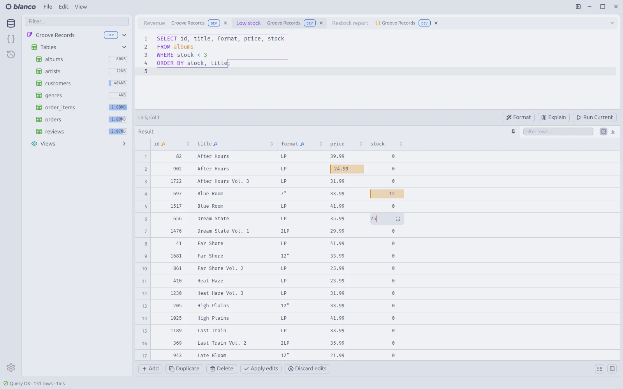The height and width of the screenshot is (389, 623).
Task: Sort by the price column arrows
Action: click(x=361, y=144)
